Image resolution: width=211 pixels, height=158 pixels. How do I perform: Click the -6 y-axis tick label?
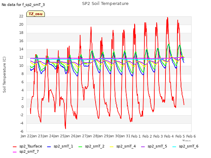pyautogui.click(x=22, y=132)
